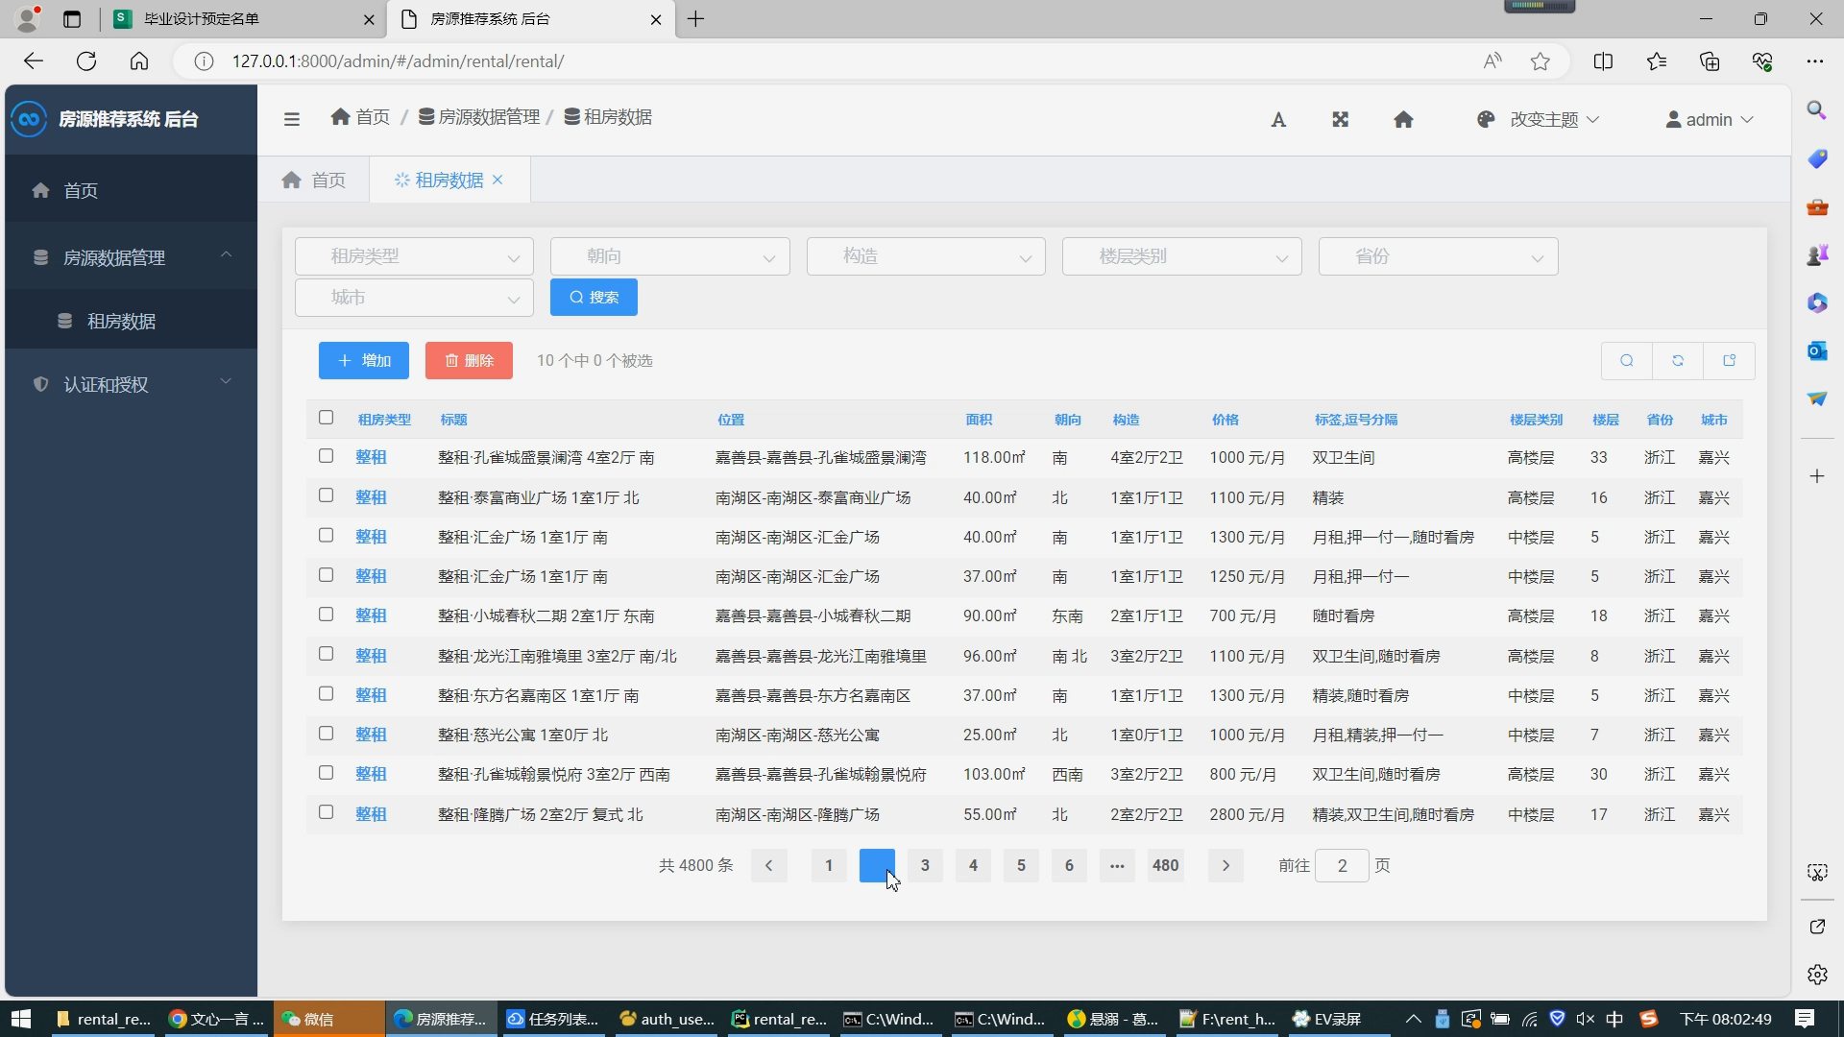Viewport: 1844px width, 1037px height.
Task: Open the 认证和授权 sidebar menu
Action: coord(106,385)
